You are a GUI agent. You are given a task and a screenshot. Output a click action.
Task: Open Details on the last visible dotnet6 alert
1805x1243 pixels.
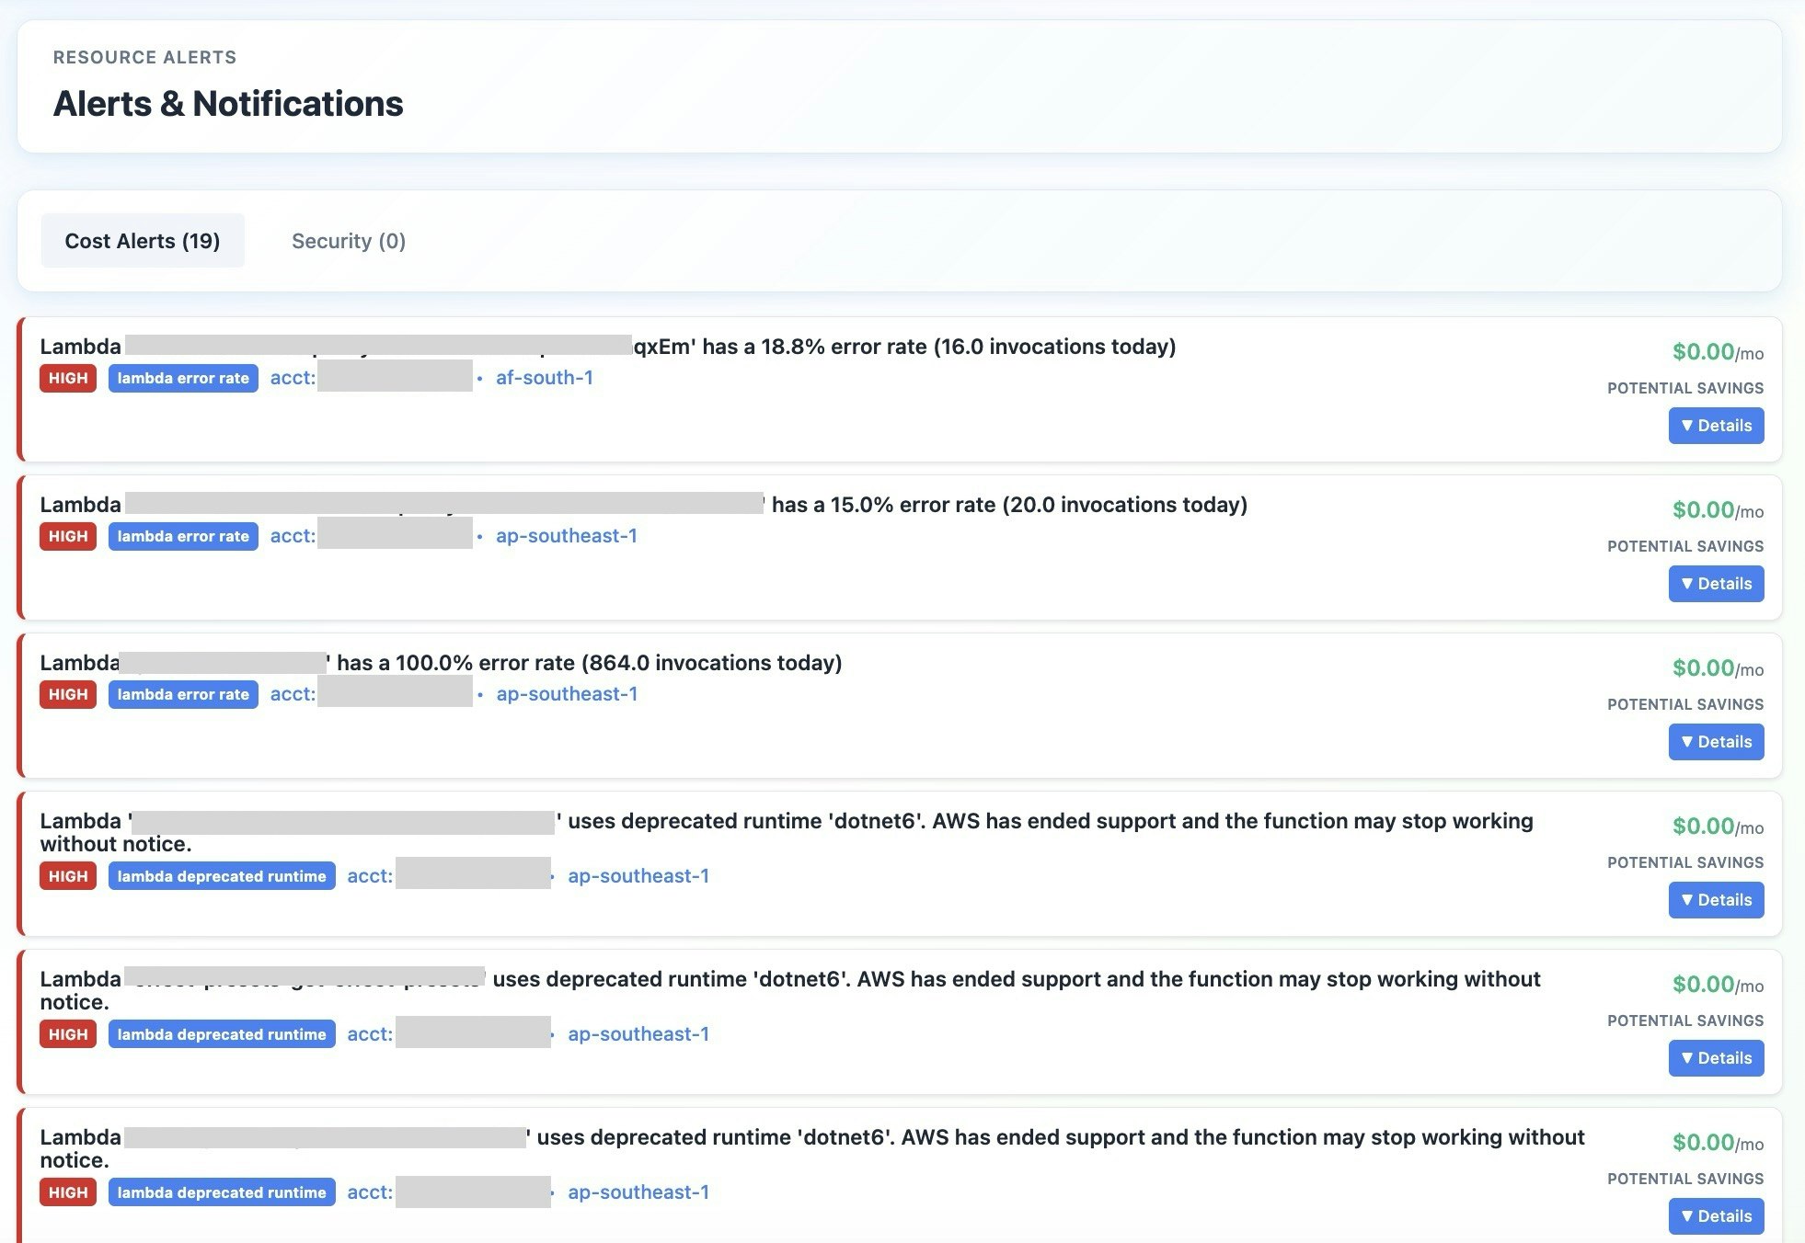coord(1716,1216)
